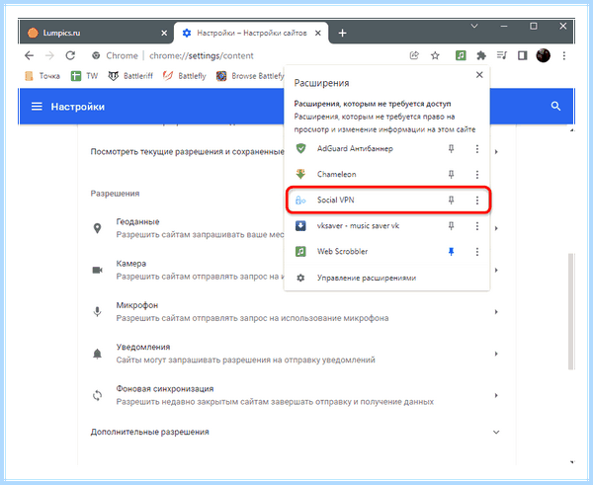Open the Микрофон row arrow
593x485 pixels.
[496, 312]
